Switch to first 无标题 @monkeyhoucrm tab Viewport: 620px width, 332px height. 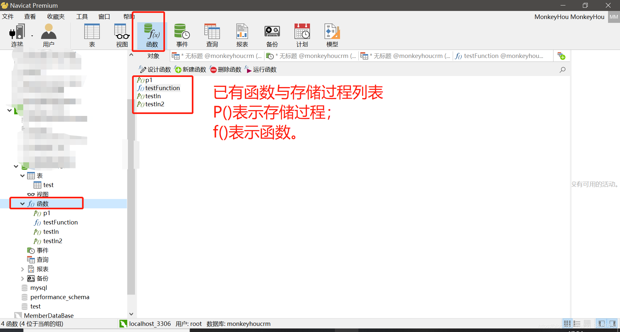pos(217,56)
